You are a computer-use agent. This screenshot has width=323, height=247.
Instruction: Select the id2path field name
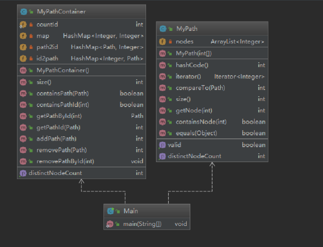[47, 59]
